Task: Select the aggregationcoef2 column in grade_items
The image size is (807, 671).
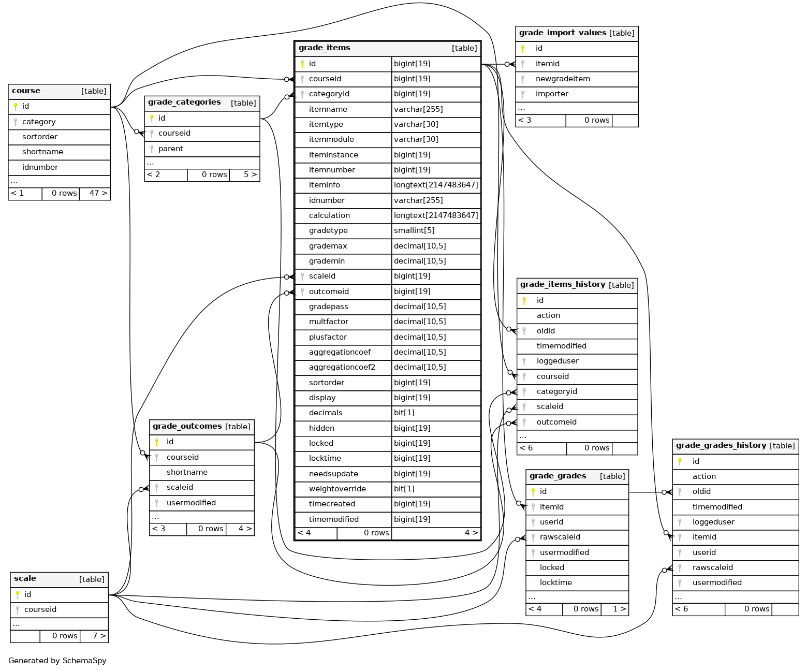Action: tap(343, 368)
